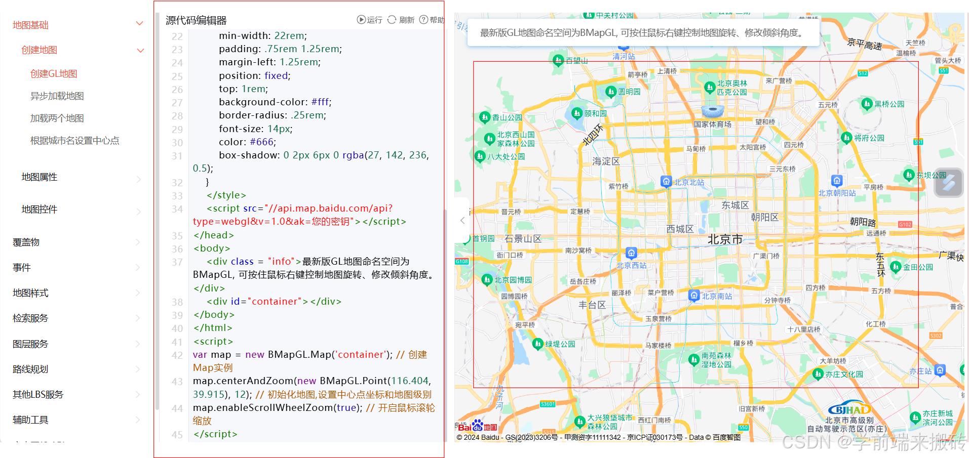
Task: Click the 圆明园 park marker icon
Action: pos(611,91)
